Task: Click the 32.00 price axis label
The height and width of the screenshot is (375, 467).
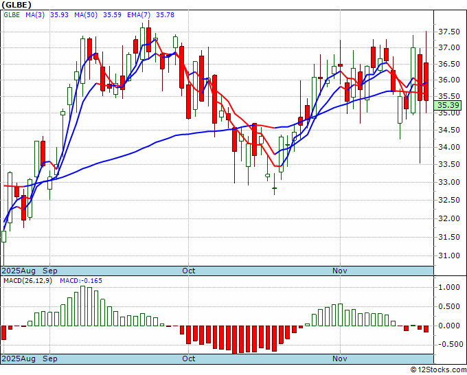Action: coord(449,218)
